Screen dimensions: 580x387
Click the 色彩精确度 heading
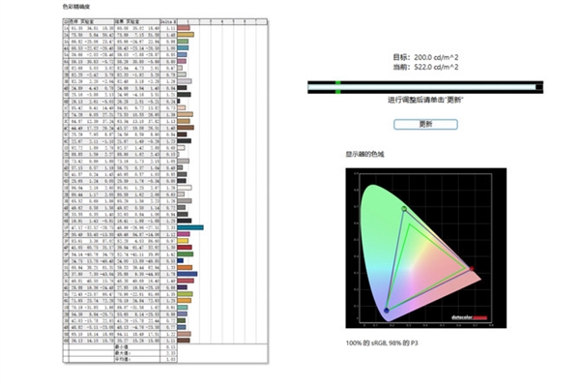coord(75,8)
